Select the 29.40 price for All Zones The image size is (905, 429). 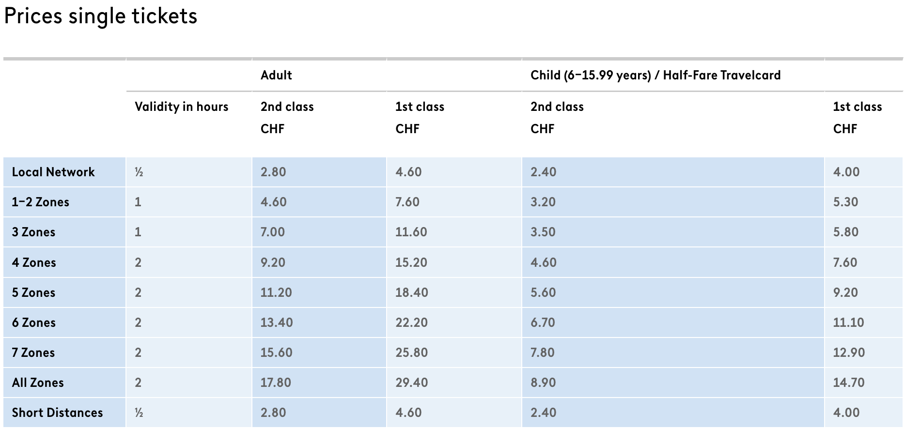[x=411, y=383]
